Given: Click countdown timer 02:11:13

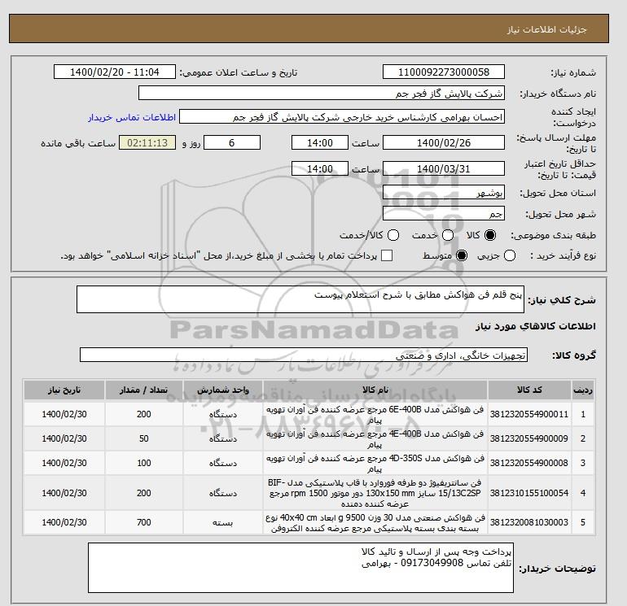Looking at the screenshot, I should (147, 142).
